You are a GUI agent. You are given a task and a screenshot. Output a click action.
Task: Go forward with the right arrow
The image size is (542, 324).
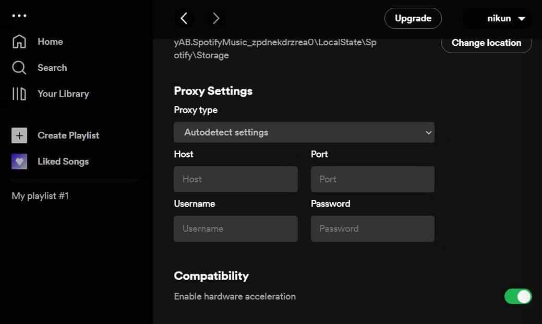point(216,19)
